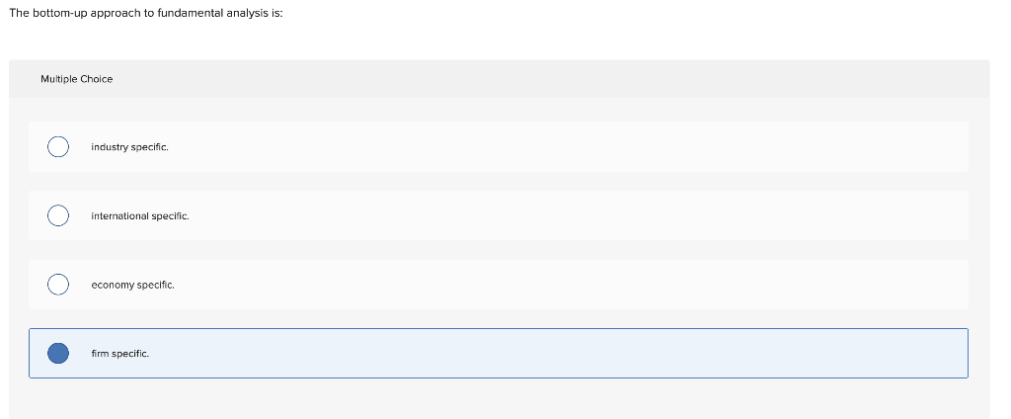Click the word 'economy' in third option
The width and height of the screenshot is (1011, 419).
[113, 285]
